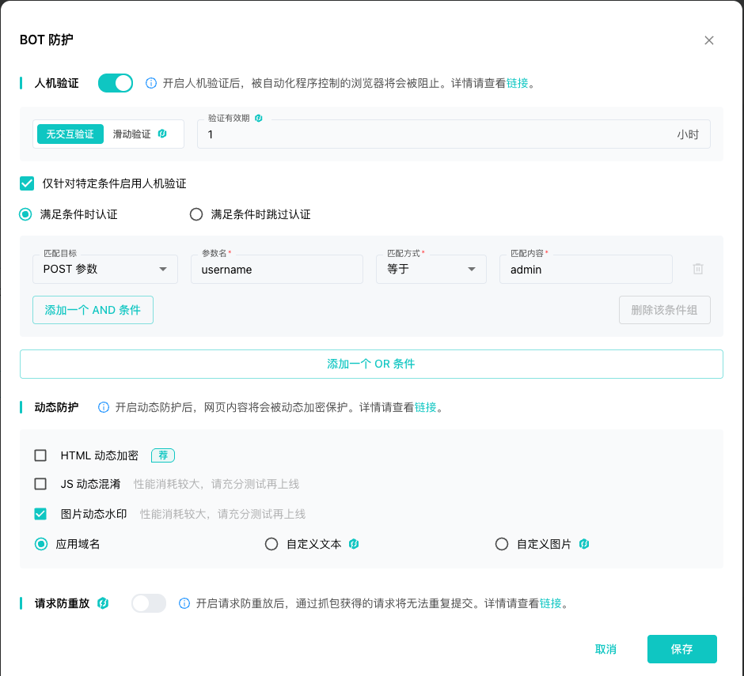Click the badge icon next to 滑动验证
The height and width of the screenshot is (676, 744).
pyautogui.click(x=162, y=134)
